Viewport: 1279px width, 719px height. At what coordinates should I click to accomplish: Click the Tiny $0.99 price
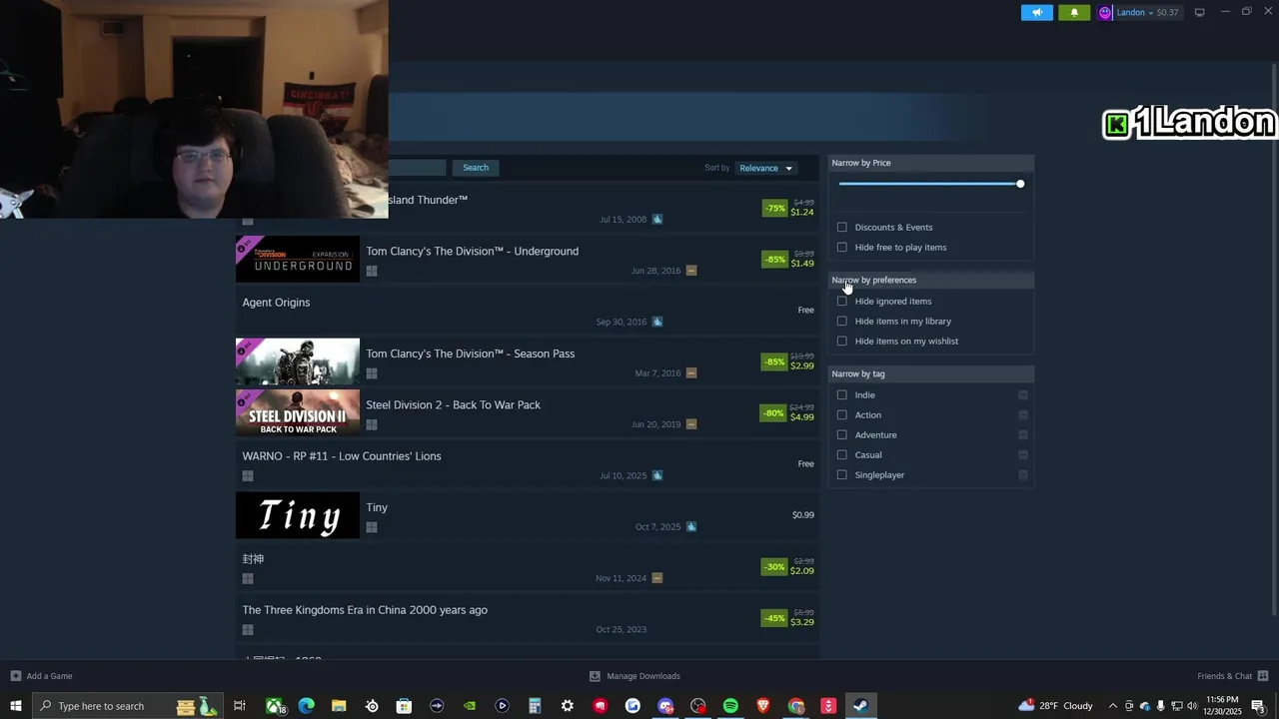click(802, 515)
